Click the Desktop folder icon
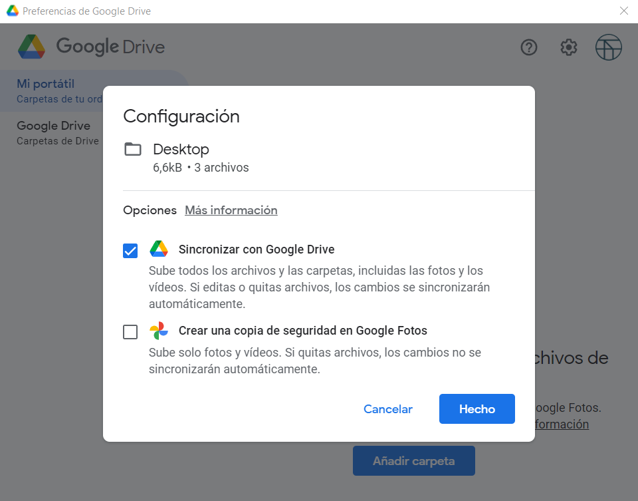Image resolution: width=638 pixels, height=501 pixels. 133,150
